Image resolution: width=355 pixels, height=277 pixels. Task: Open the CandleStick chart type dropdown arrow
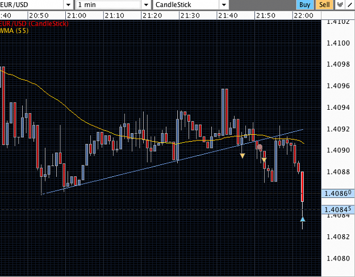tap(224, 5)
